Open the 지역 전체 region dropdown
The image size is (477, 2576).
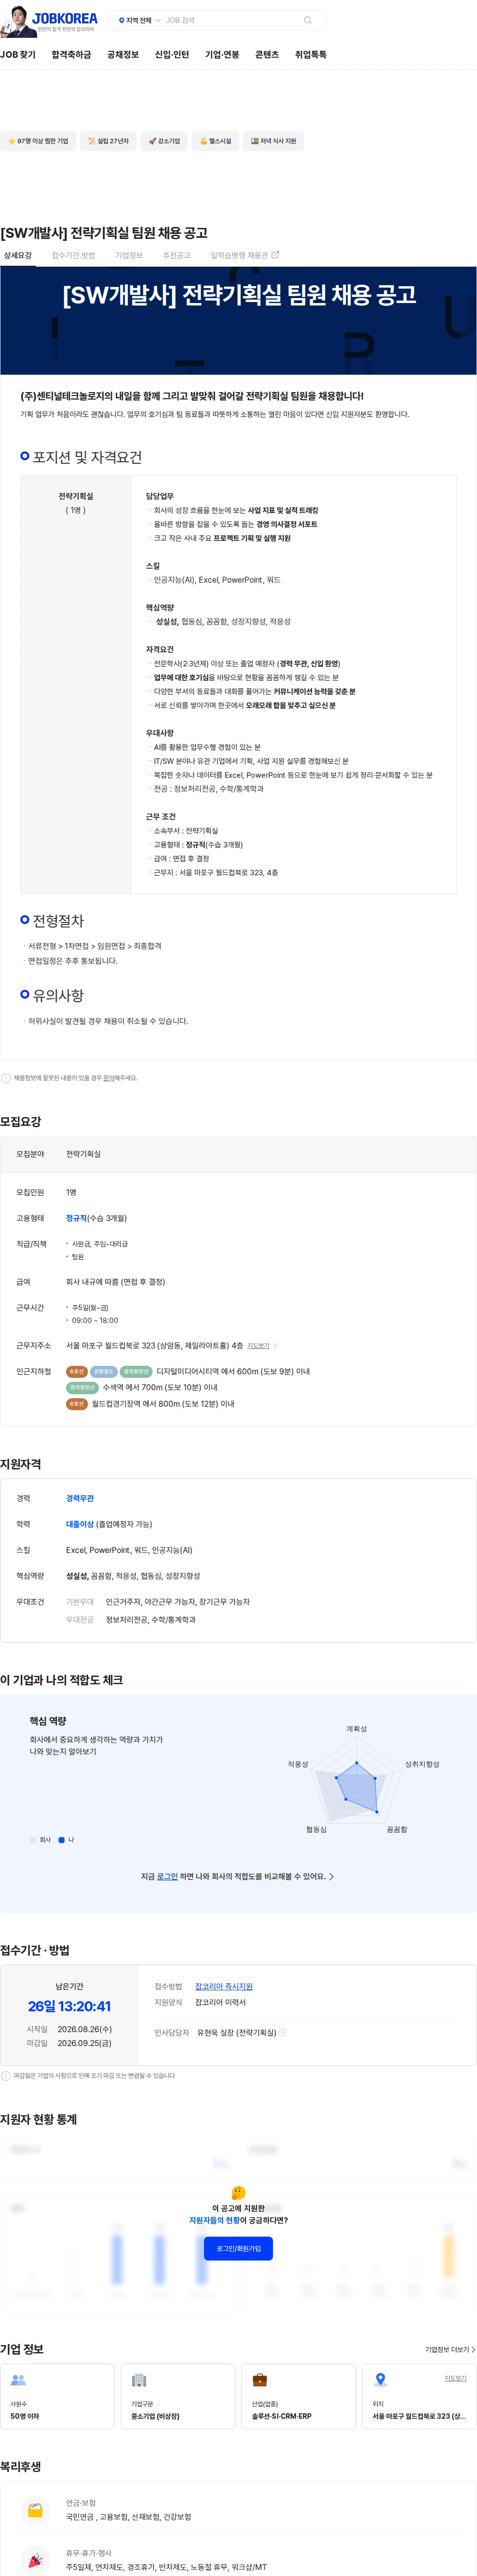click(x=139, y=20)
